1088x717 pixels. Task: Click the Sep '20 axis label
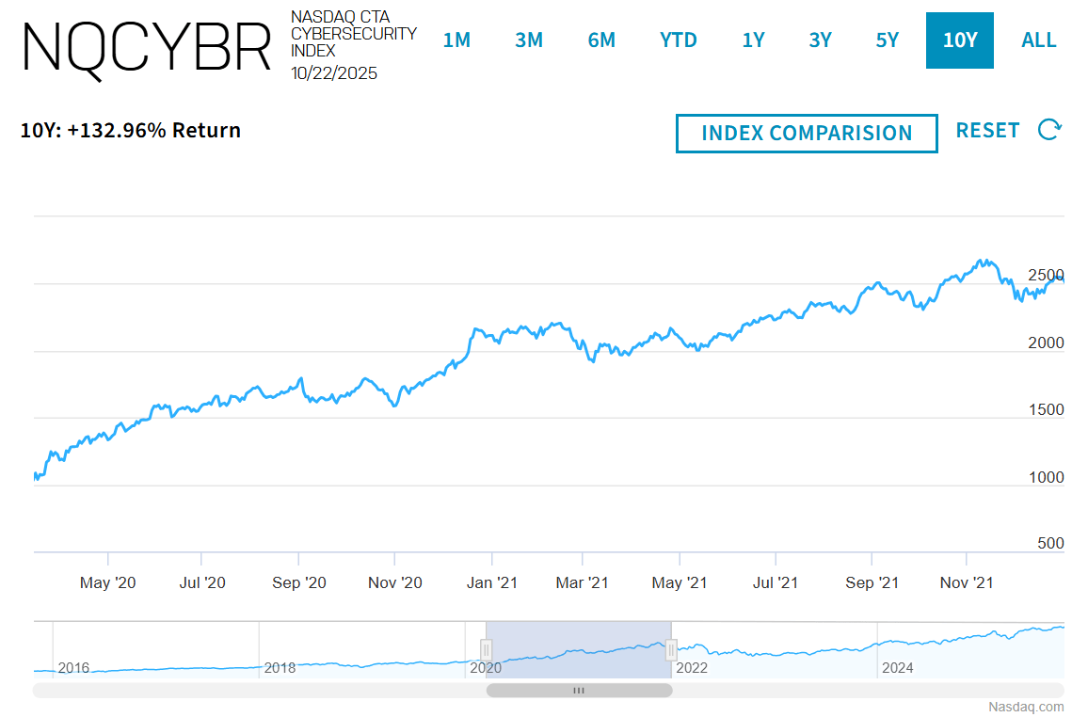299,582
